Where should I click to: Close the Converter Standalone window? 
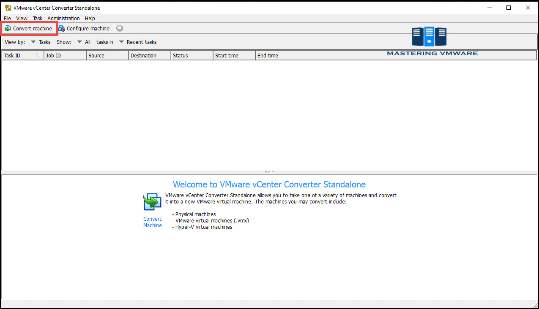(x=528, y=8)
